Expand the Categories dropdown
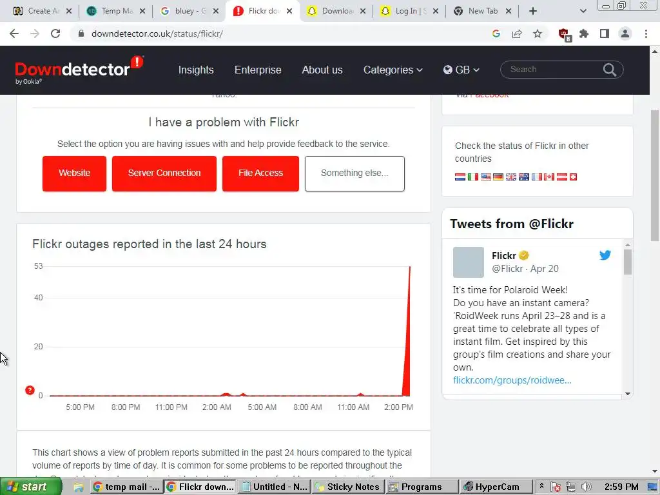The width and height of the screenshot is (660, 495). tap(393, 70)
